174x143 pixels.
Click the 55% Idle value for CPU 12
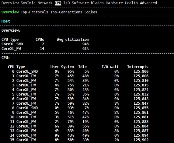click(x=85, y=126)
